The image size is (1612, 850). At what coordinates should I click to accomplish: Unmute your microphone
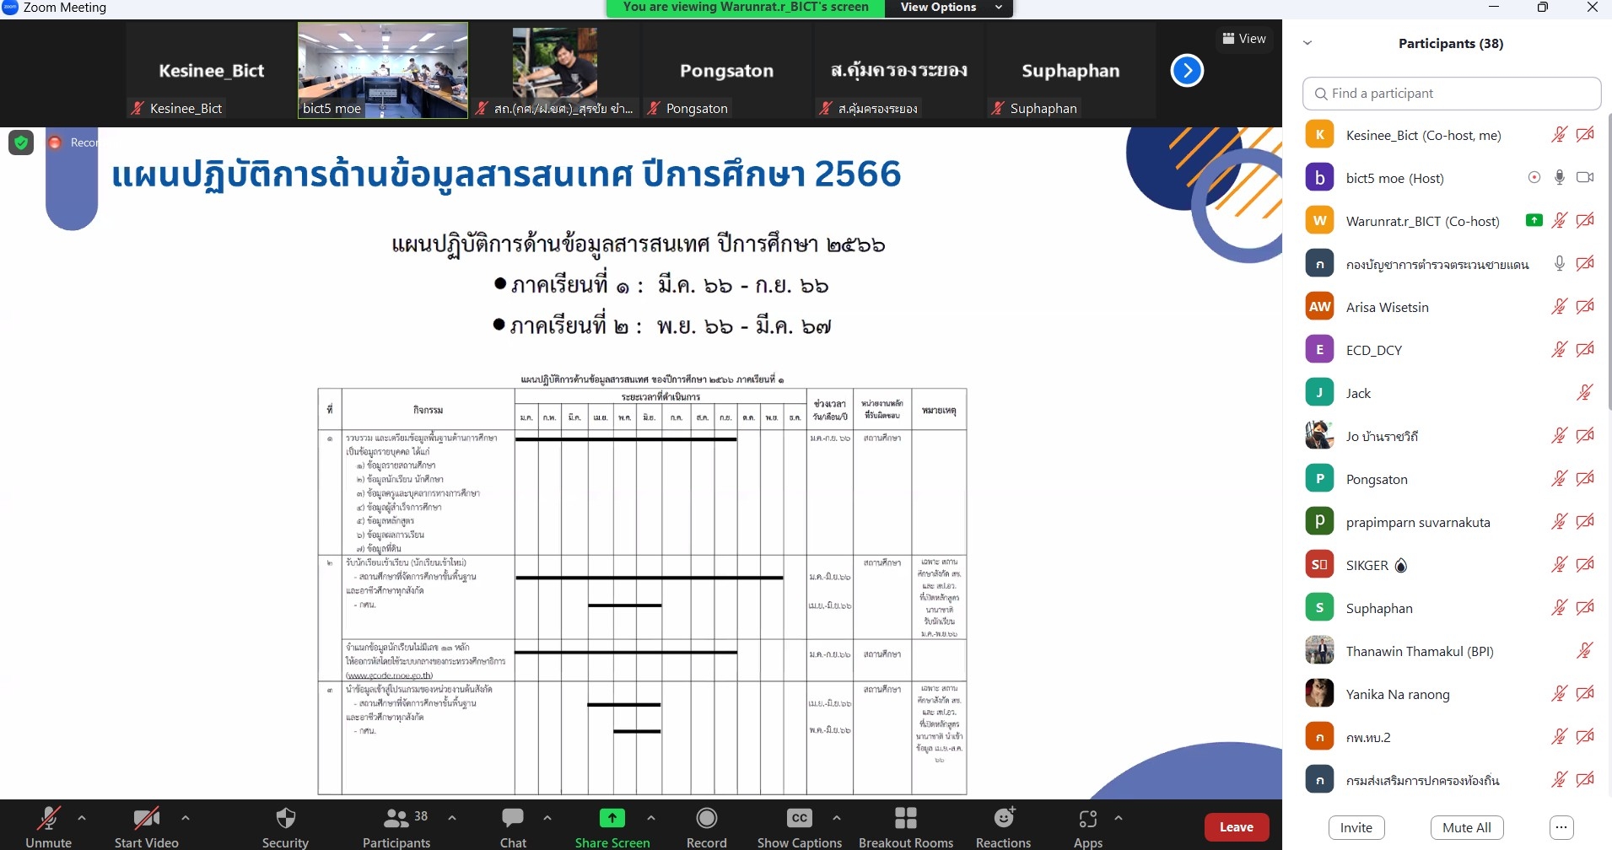48,826
